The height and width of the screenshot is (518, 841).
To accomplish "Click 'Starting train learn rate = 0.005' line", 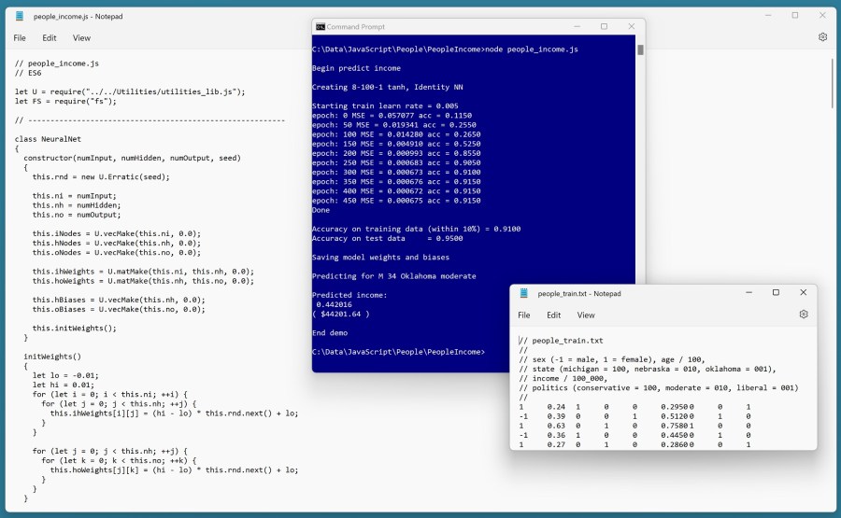I will coord(385,106).
